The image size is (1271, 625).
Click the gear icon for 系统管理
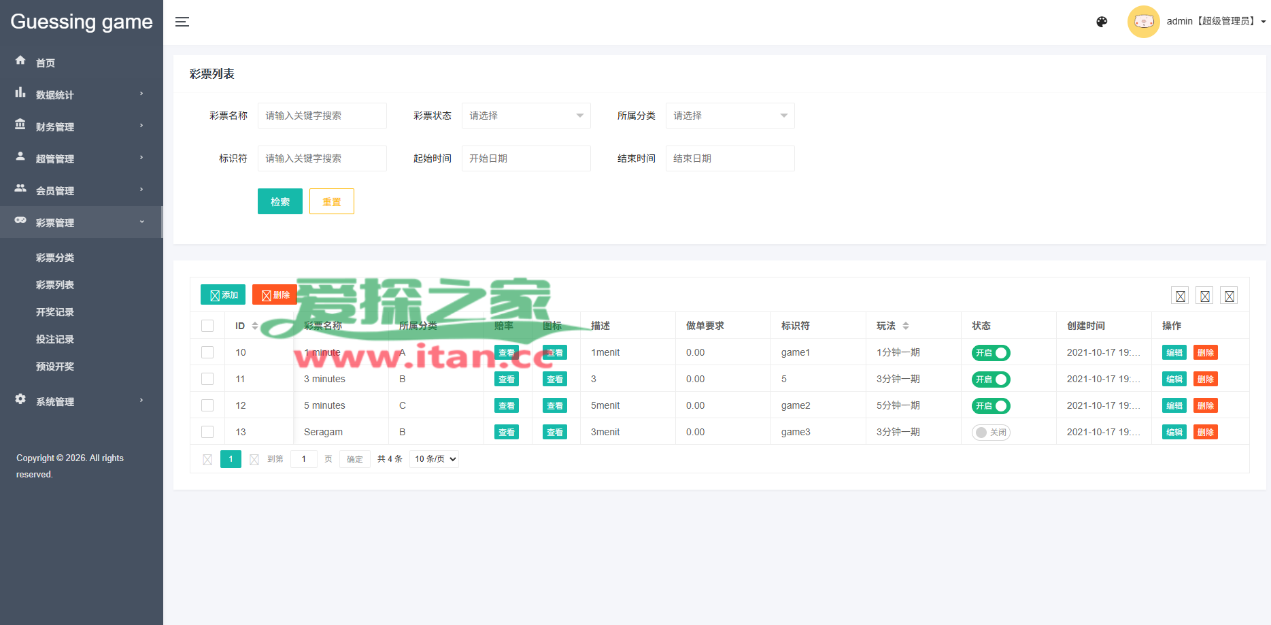point(20,399)
